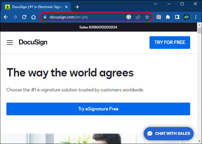Open the Extensions puzzle icon

click(x=168, y=17)
